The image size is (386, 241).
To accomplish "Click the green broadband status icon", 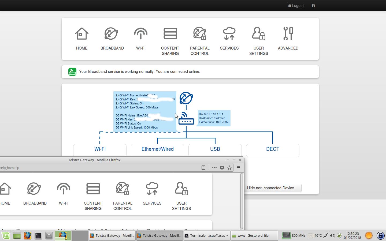I will pos(72,72).
